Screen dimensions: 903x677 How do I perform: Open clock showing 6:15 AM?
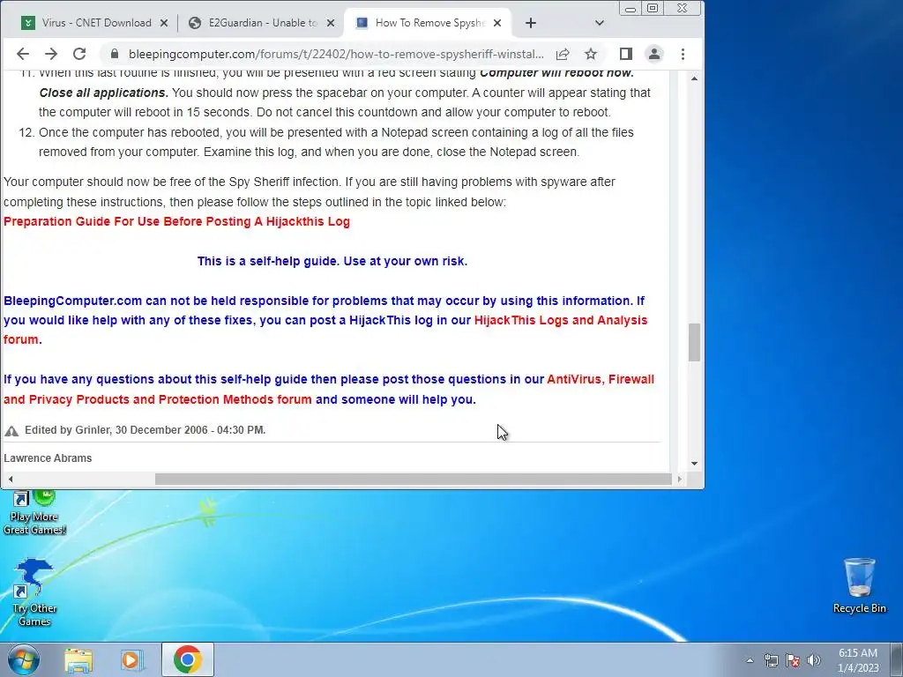click(858, 660)
